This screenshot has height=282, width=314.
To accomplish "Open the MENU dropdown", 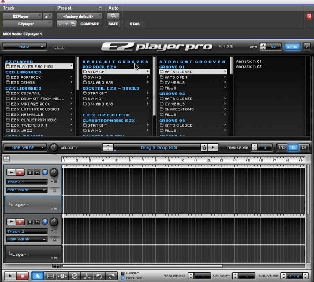I will pyautogui.click(x=25, y=47).
